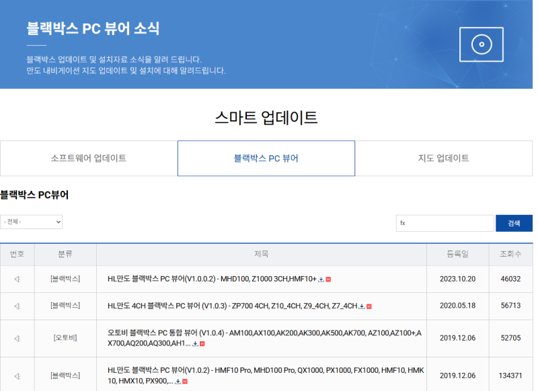Viewport: 538px width, 391px height.
Task: Click the date 2023.10.20
Action: click(x=458, y=279)
